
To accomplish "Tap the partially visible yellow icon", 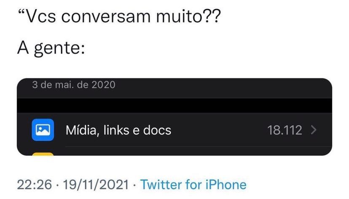I will pos(43,154).
